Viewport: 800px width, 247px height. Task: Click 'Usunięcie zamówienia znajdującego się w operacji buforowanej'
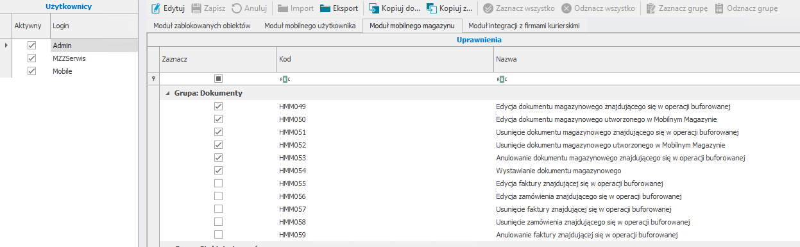593,222
